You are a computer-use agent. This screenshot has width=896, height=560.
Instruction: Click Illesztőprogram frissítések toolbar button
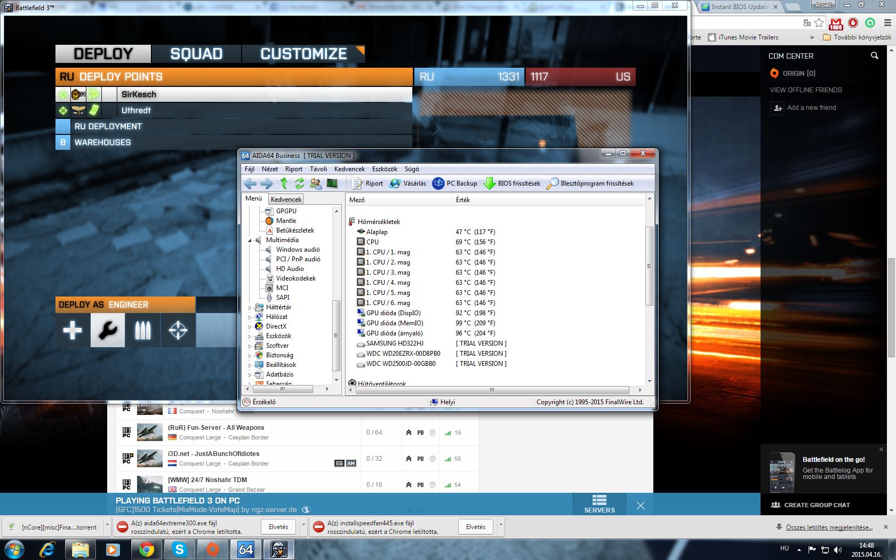[x=590, y=183]
